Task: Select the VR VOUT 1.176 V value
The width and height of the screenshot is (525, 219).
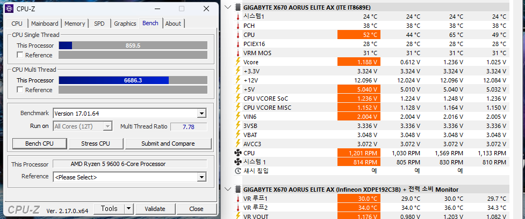Action: (x=359, y=216)
